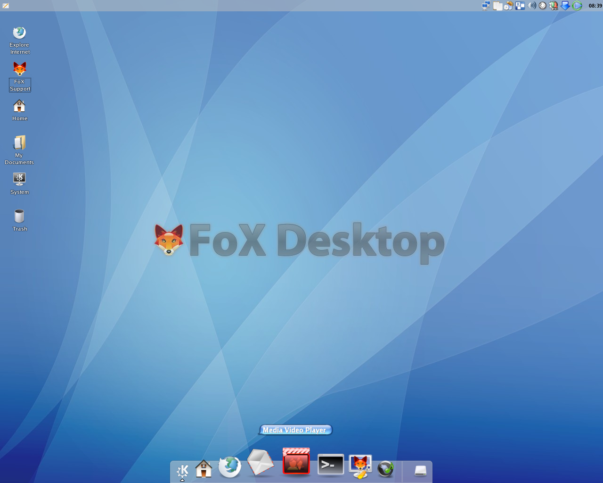The image size is (603, 483).
Task: Open the Home folder from the dock
Action: point(204,469)
